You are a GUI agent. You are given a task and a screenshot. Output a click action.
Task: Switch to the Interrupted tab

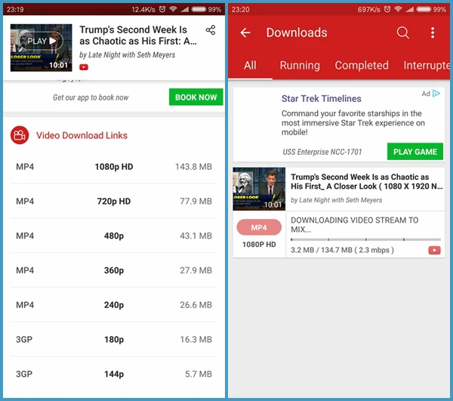[x=427, y=66]
